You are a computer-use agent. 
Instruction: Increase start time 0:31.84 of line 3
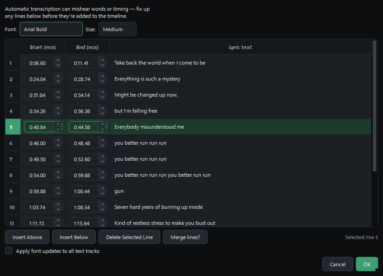pyautogui.click(x=58, y=92)
